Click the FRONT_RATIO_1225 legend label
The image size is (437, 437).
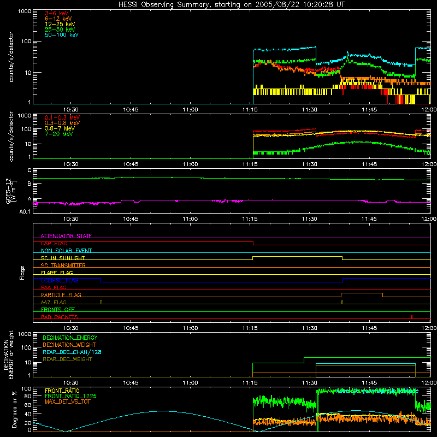point(70,396)
